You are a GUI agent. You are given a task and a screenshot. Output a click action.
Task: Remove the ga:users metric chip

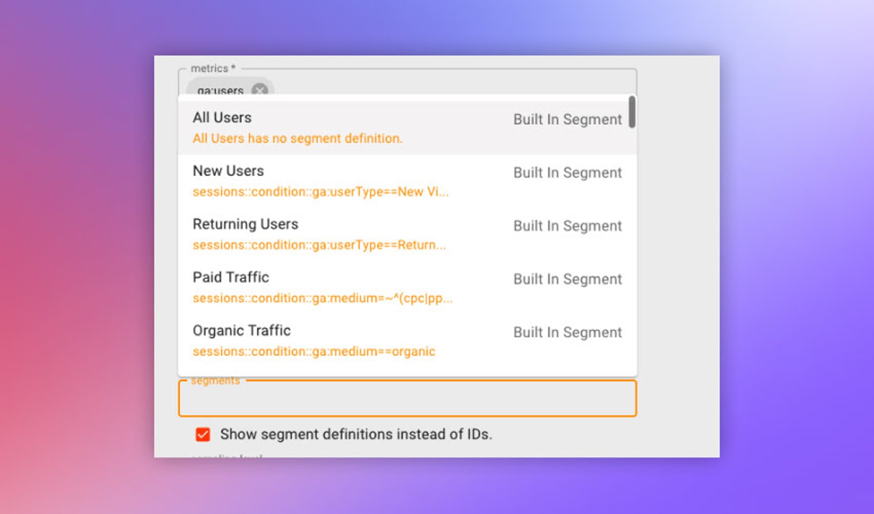[259, 89]
